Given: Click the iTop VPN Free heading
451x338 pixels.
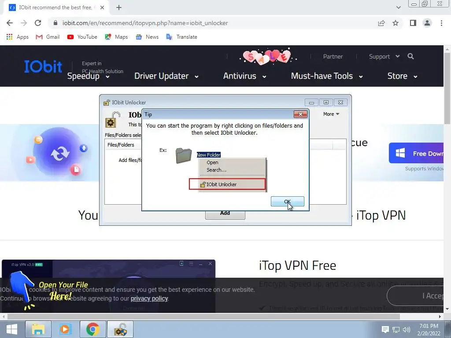Looking at the screenshot, I should point(297,265).
